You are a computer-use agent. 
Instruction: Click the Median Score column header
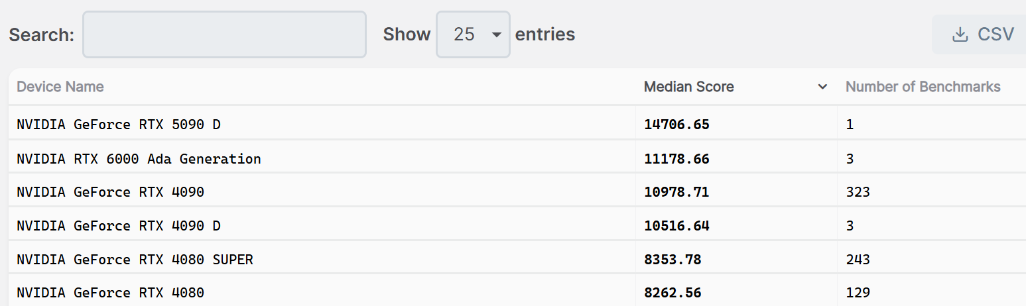(x=689, y=87)
